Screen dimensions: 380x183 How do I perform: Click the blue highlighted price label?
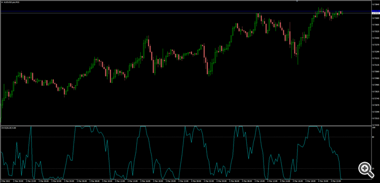pos(376,11)
